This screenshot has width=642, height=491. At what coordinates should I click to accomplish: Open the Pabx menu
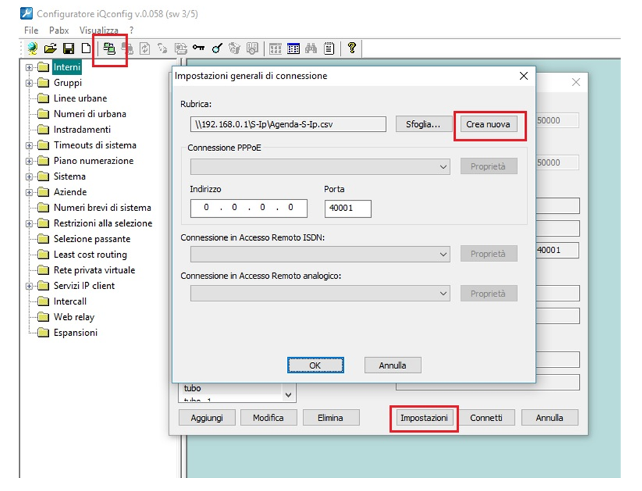point(59,30)
